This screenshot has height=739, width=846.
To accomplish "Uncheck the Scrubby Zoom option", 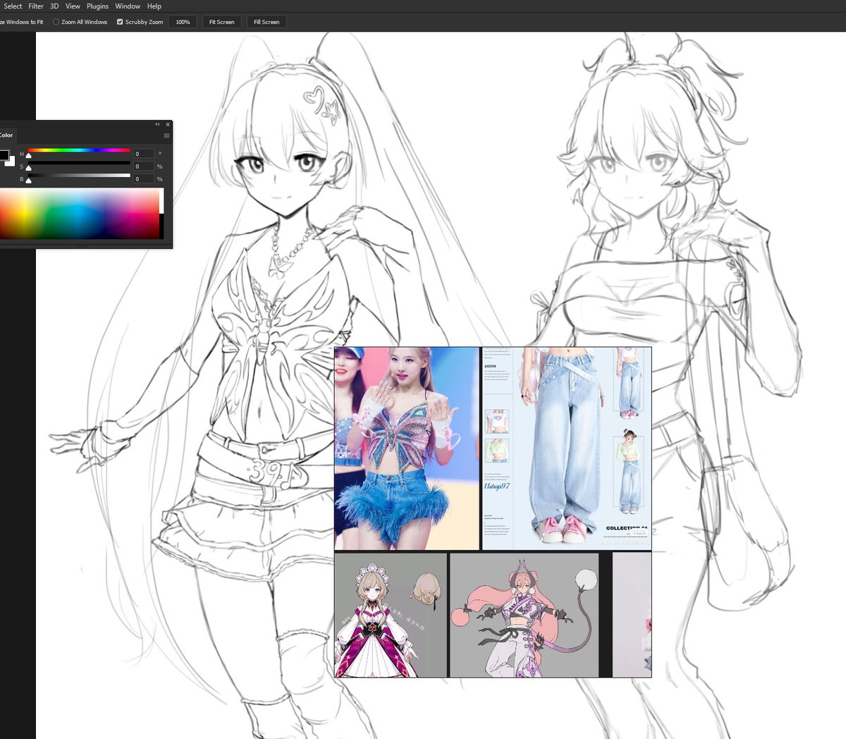I will (120, 22).
